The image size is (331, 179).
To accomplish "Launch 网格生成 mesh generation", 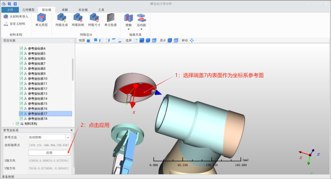I will pos(62,20).
